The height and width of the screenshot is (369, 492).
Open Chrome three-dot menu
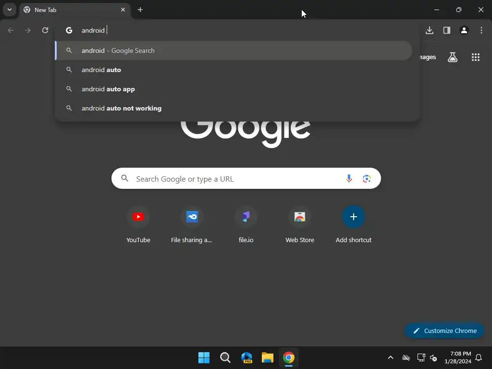point(481,30)
